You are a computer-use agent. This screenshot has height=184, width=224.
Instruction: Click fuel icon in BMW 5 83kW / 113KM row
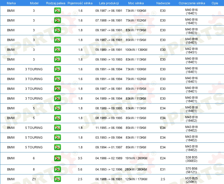pos(57,108)
